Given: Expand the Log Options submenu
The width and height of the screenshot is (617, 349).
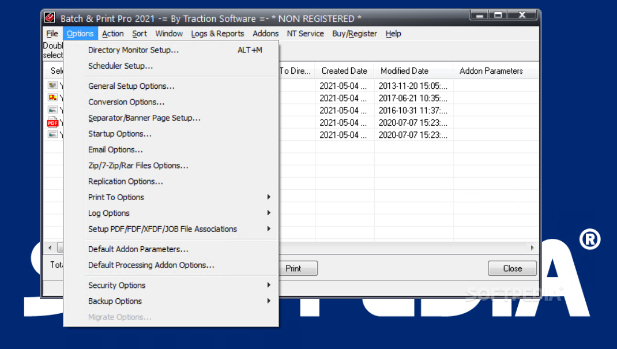Looking at the screenshot, I should coord(171,213).
